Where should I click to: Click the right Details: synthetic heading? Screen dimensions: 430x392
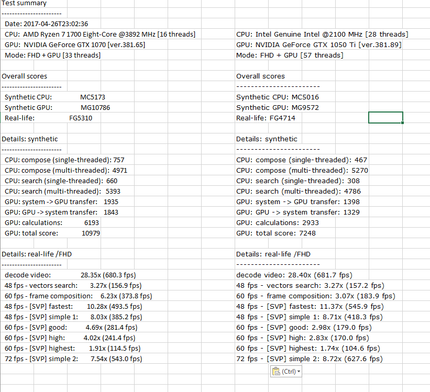click(x=267, y=139)
